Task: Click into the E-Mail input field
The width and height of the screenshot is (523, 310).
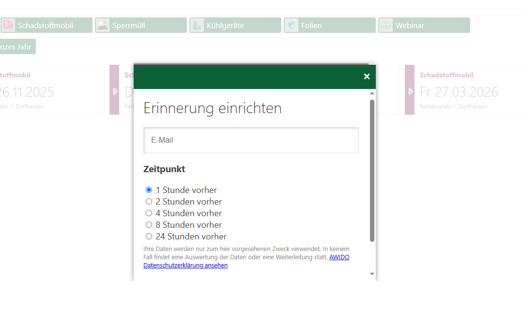Action: pos(251,140)
